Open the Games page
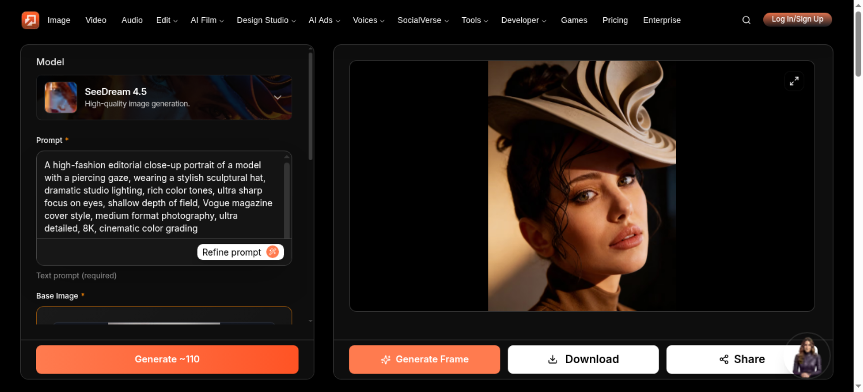This screenshot has height=392, width=863. click(x=574, y=20)
